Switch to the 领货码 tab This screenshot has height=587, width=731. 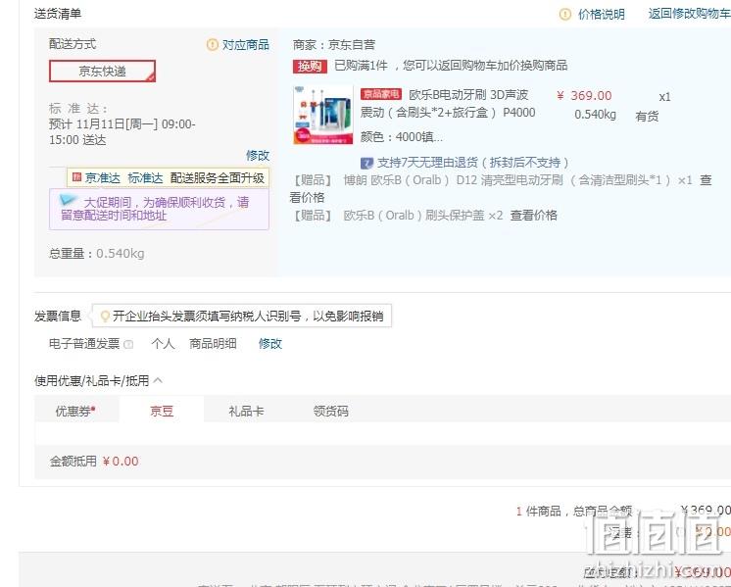[331, 411]
